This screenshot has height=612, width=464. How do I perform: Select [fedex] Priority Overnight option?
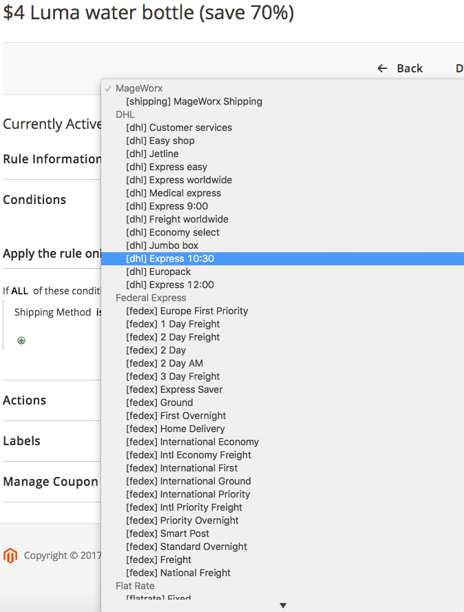click(x=283, y=520)
